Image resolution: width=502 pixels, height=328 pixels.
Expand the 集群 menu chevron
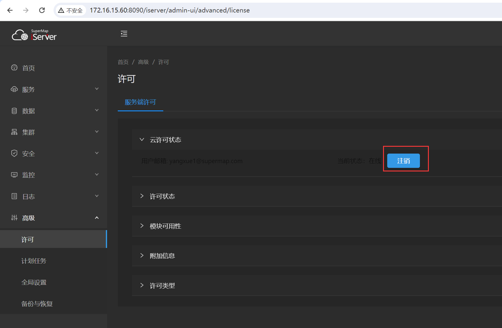(97, 132)
